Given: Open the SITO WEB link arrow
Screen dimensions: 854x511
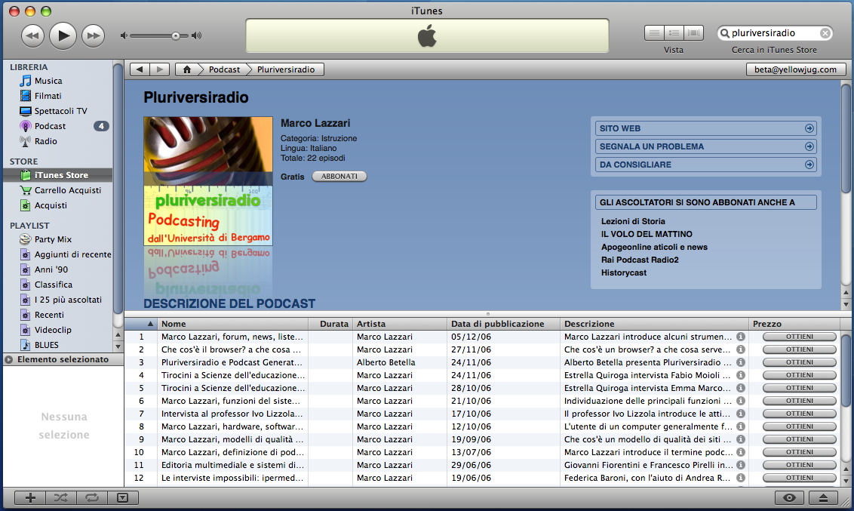Looking at the screenshot, I should pyautogui.click(x=809, y=128).
